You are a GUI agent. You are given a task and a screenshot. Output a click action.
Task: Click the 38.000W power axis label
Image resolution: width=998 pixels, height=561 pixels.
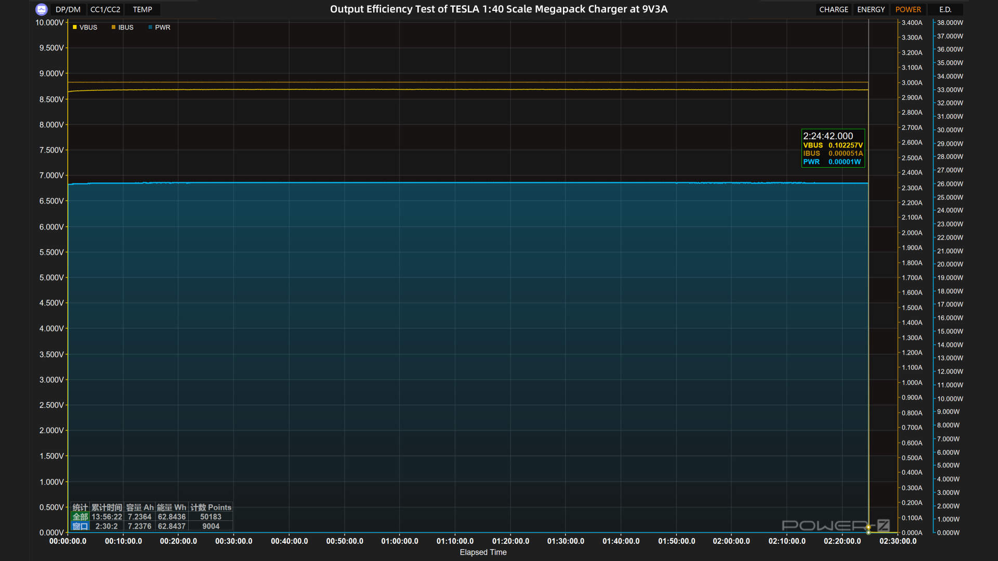(x=950, y=23)
